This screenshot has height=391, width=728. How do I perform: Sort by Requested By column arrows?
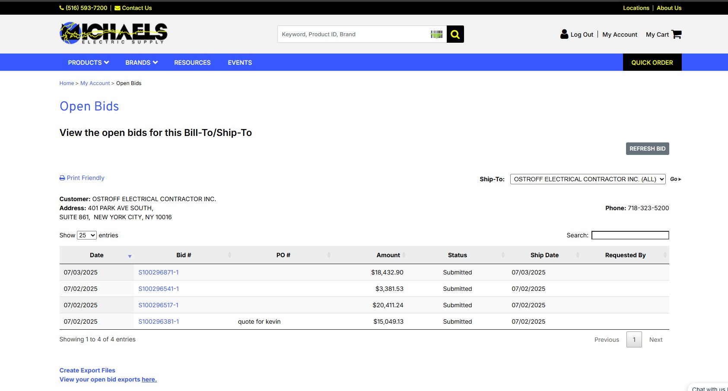(x=665, y=255)
